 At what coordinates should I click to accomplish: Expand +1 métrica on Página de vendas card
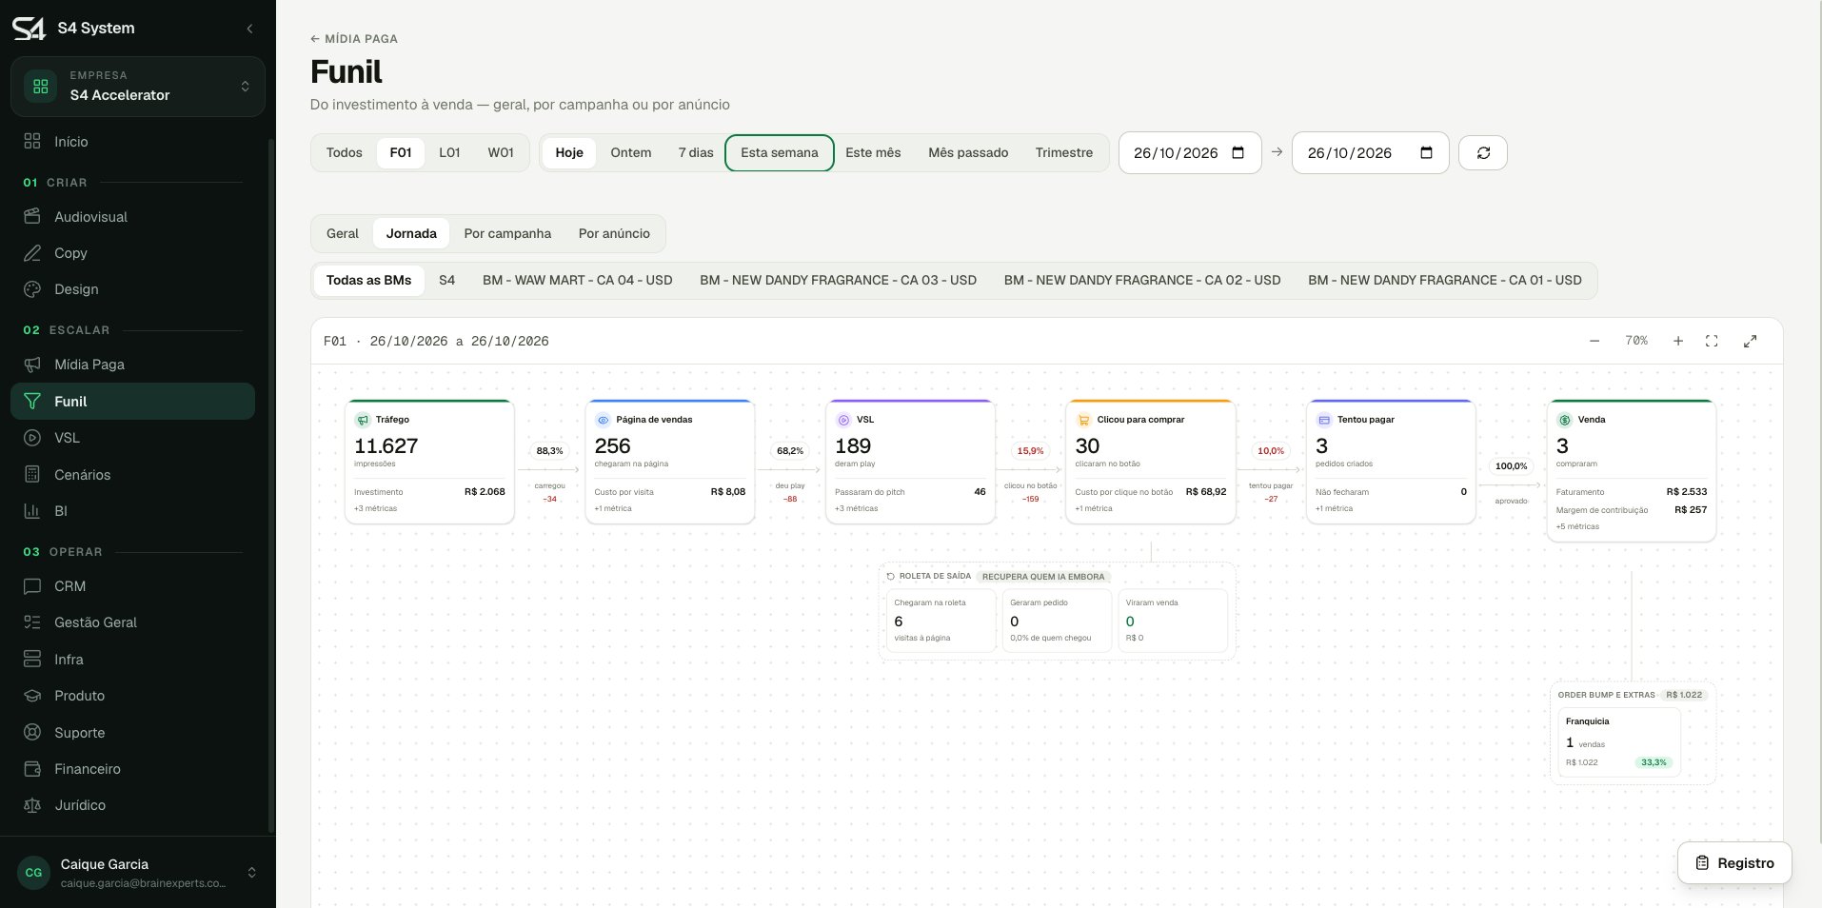tap(613, 508)
